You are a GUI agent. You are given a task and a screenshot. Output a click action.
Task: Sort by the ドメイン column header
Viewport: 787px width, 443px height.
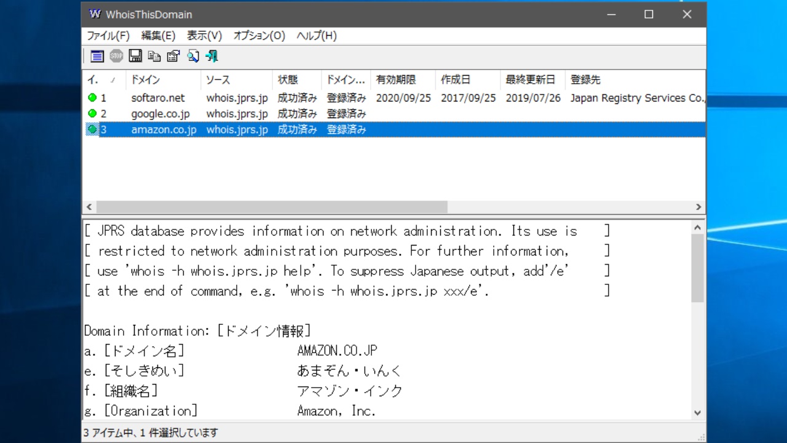(x=164, y=79)
